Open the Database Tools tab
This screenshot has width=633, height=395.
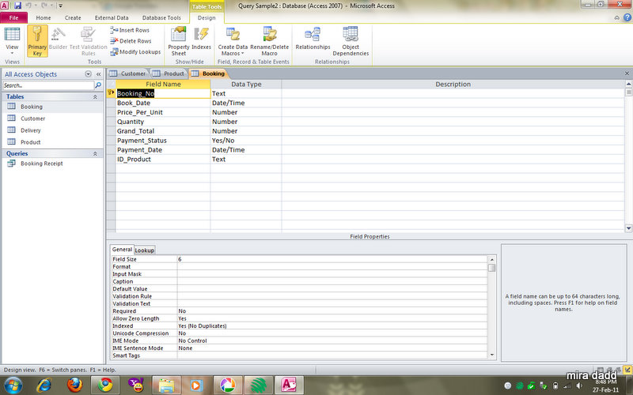coord(161,17)
